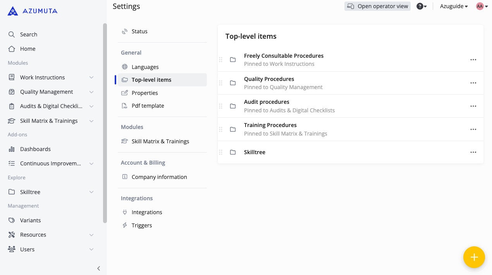The image size is (492, 275).
Task: Click drag handle beside Audit procedures
Action: tap(221, 106)
